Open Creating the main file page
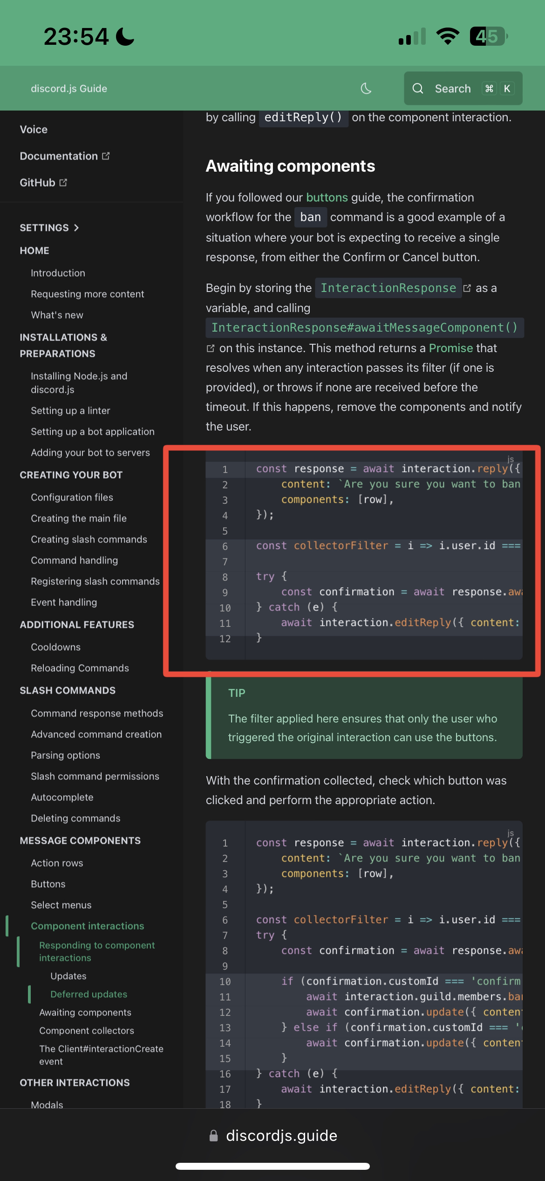Image resolution: width=545 pixels, height=1181 pixels. point(79,518)
